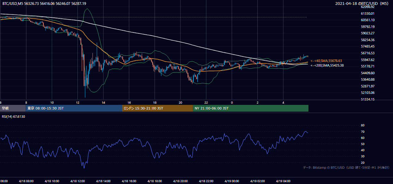Click RSI axis level 70
This screenshot has height=184, width=393.
(x=363, y=132)
